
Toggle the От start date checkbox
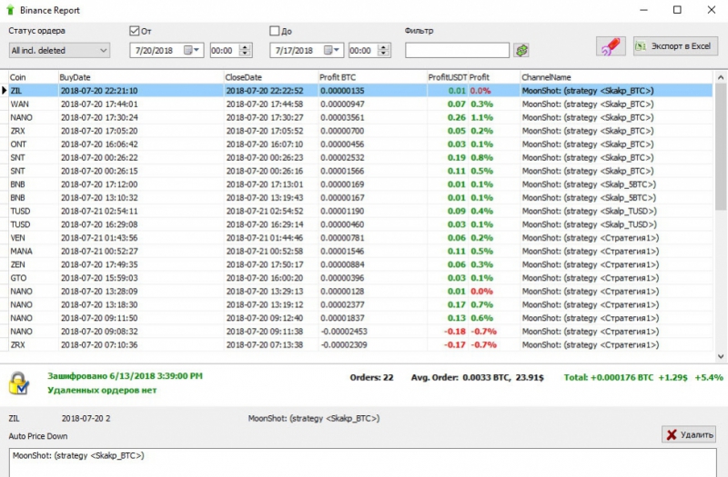(x=134, y=31)
